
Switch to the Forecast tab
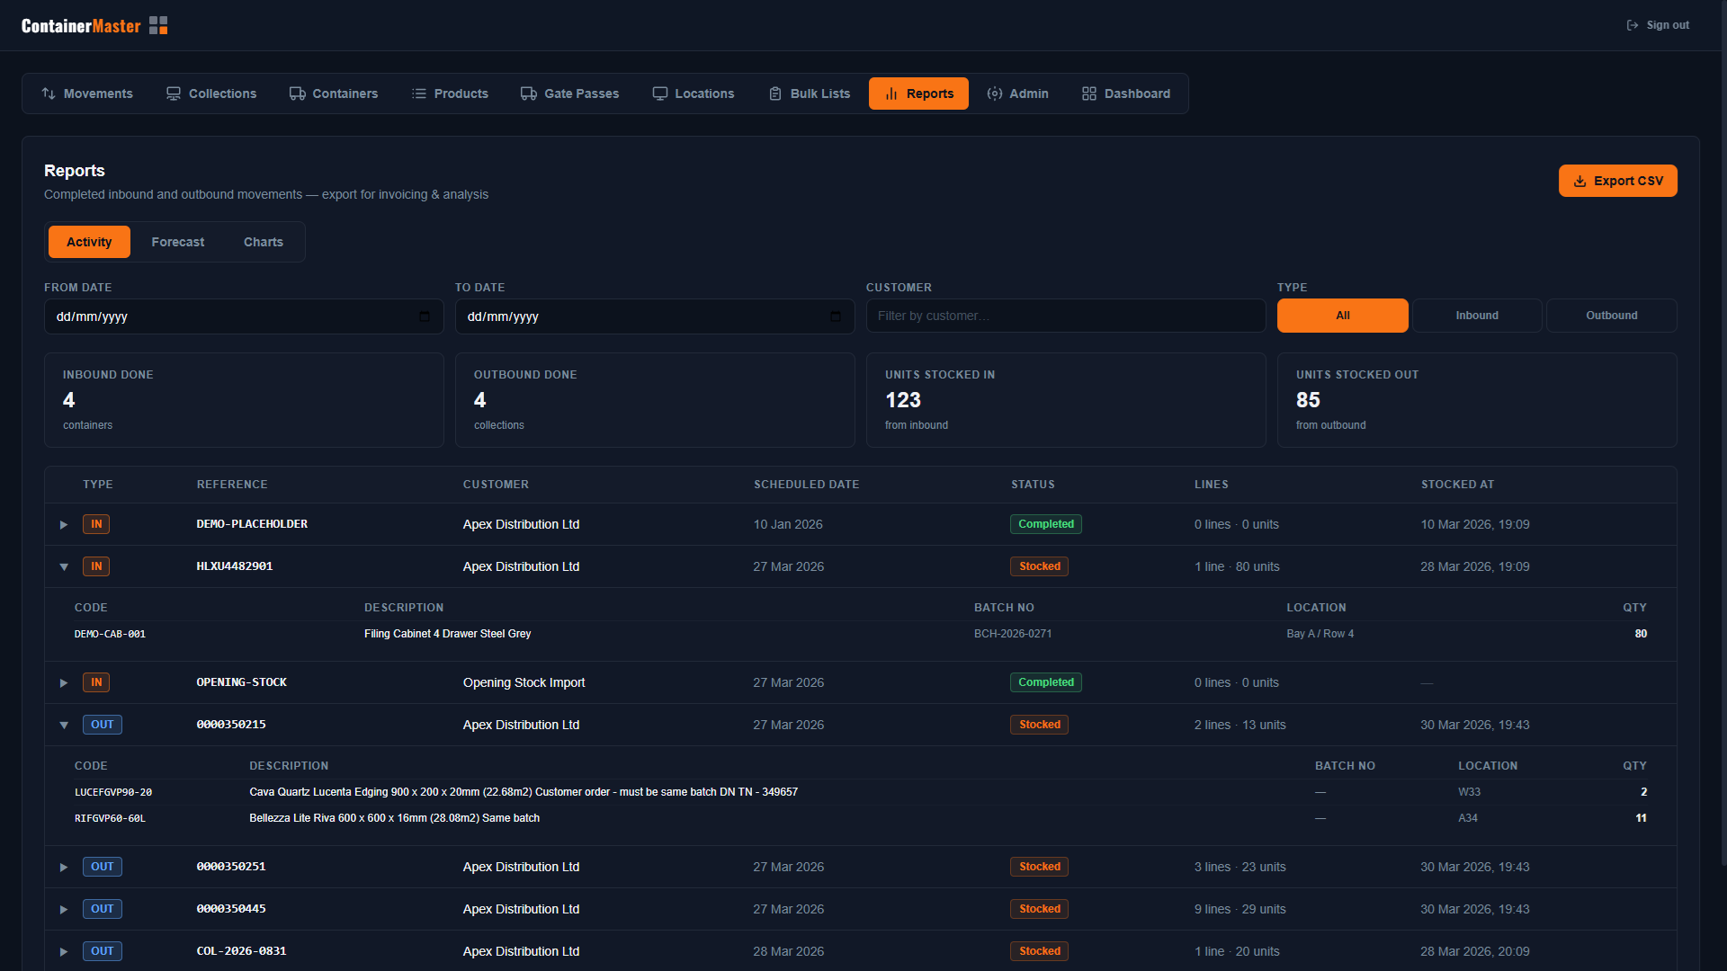177,242
